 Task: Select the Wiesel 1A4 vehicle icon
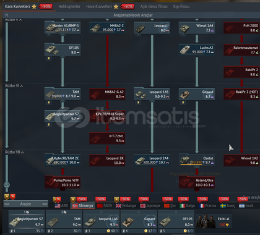(x=197, y=28)
